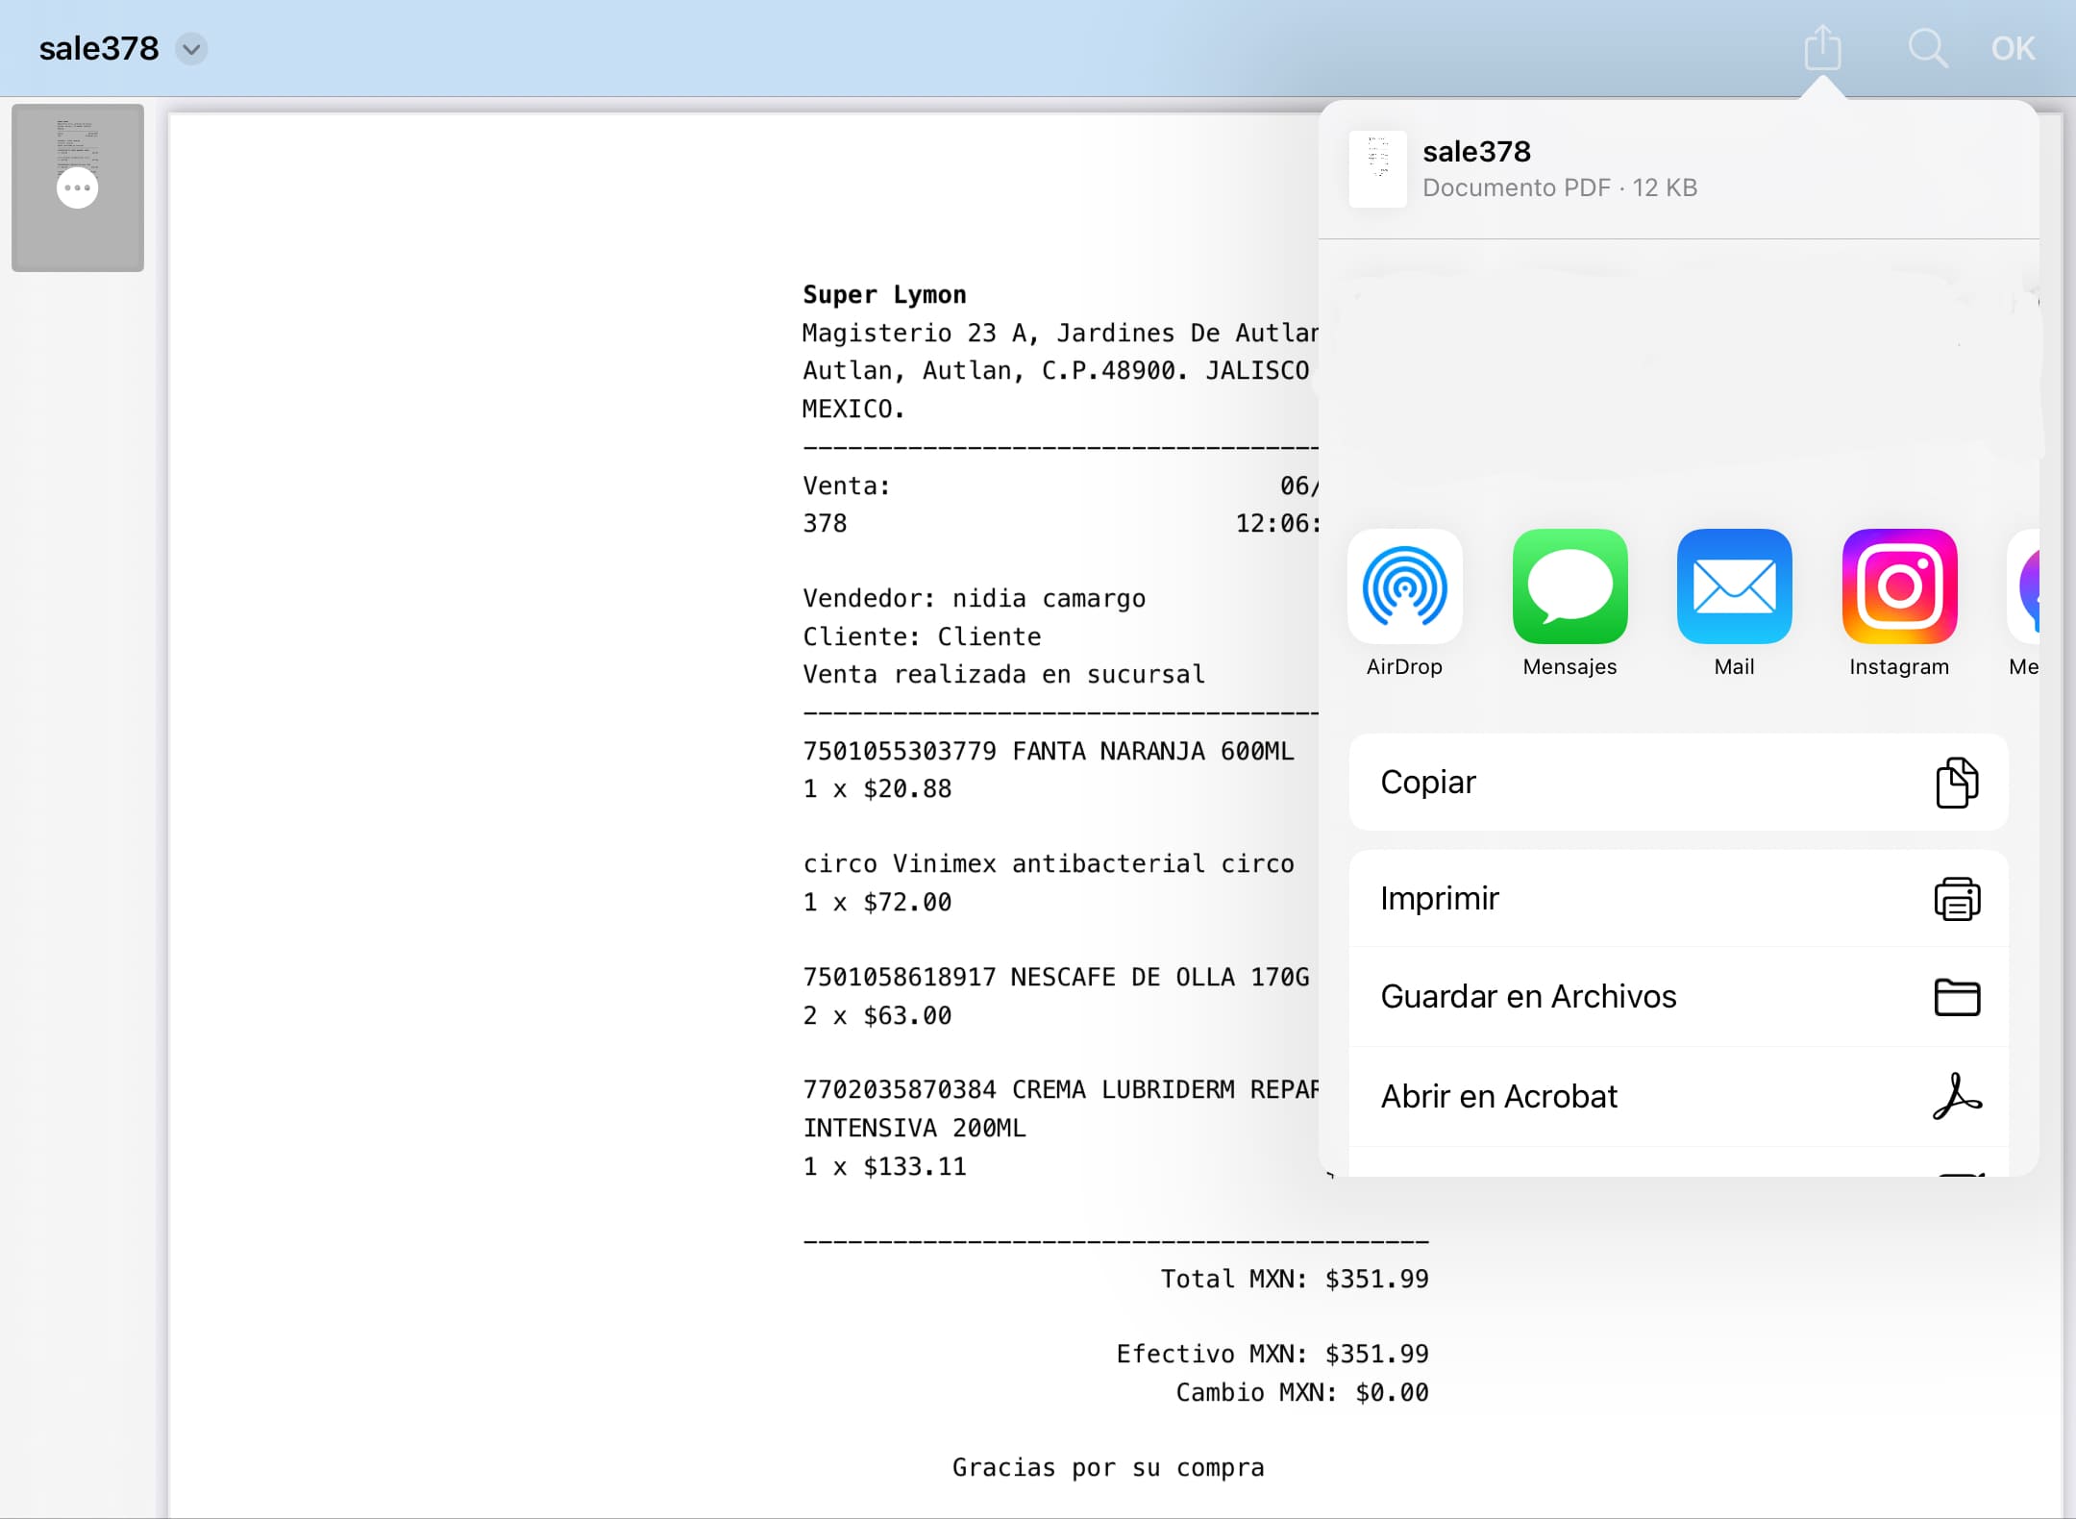Click the sale378 PDF document preview

click(x=1378, y=167)
